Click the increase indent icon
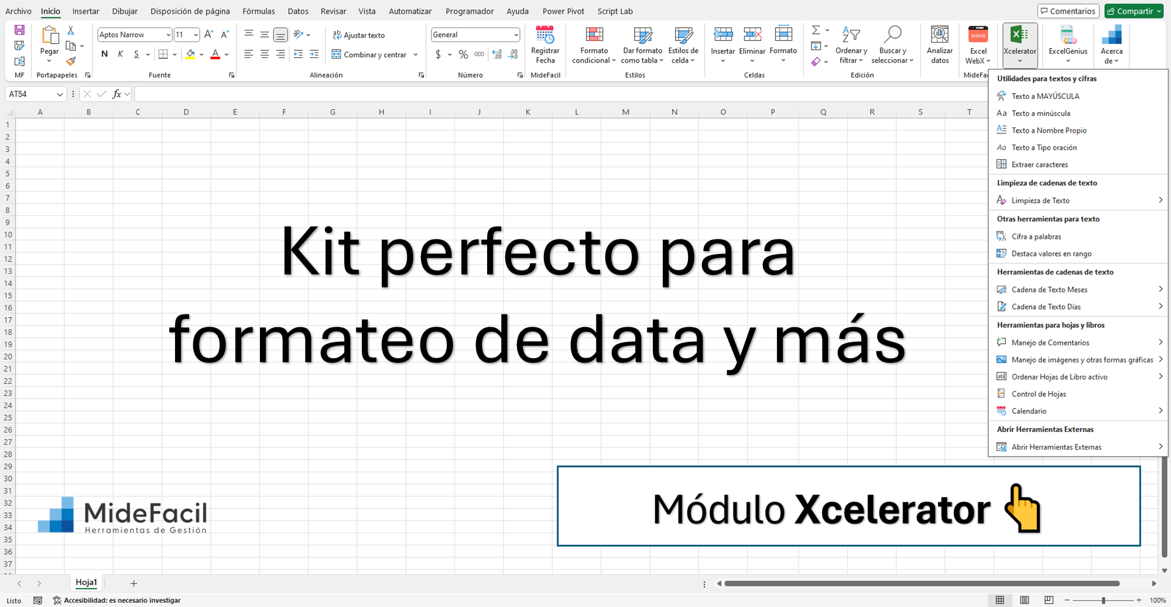Screen dimensions: 1171x607 [314, 54]
